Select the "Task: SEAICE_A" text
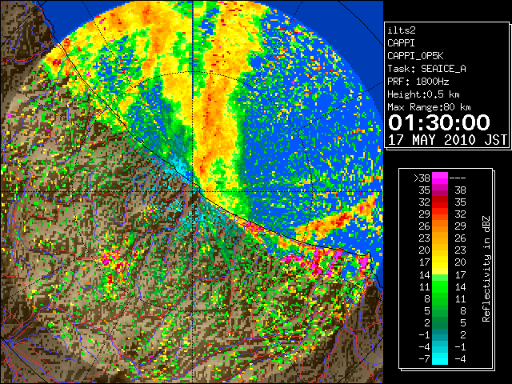The width and height of the screenshot is (512, 384). tap(426, 69)
